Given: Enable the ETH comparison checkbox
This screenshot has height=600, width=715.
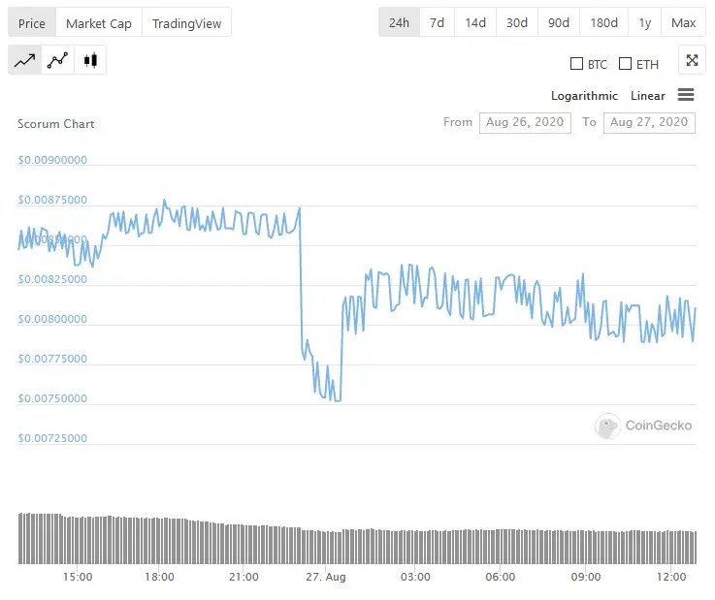Looking at the screenshot, I should click(x=625, y=63).
